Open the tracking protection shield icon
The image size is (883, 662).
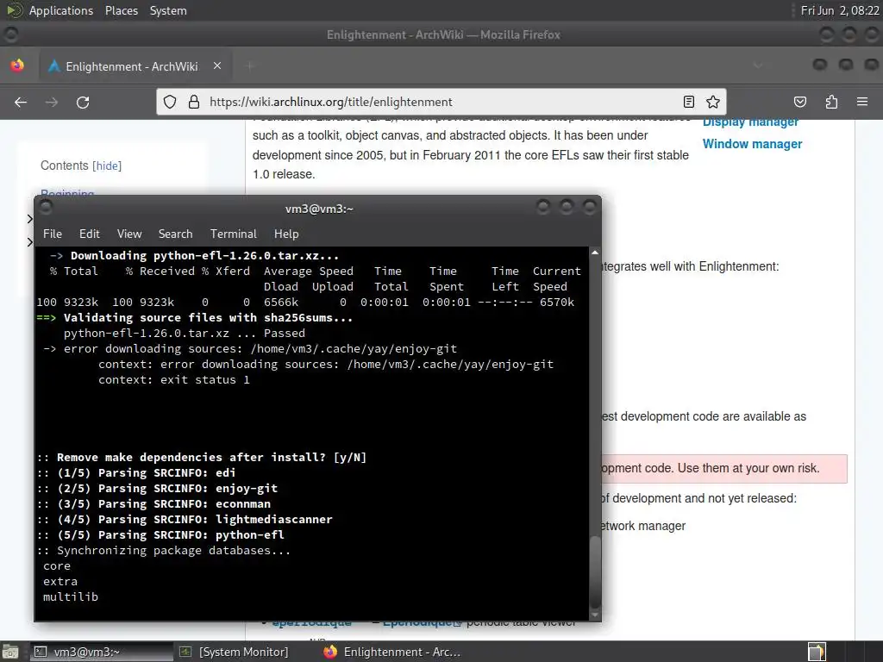(170, 102)
